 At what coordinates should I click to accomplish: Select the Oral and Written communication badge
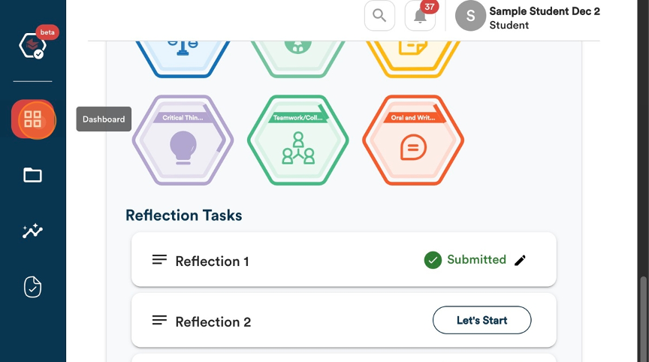(x=413, y=140)
